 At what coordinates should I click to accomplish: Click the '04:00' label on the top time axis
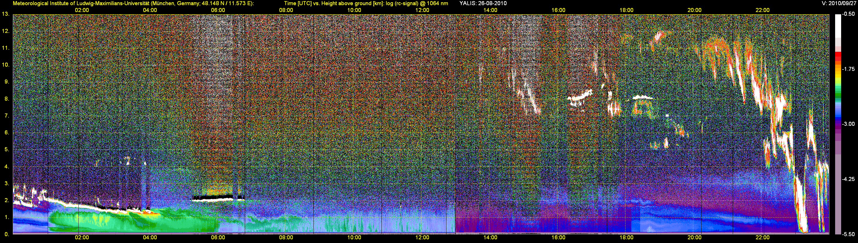click(x=150, y=10)
